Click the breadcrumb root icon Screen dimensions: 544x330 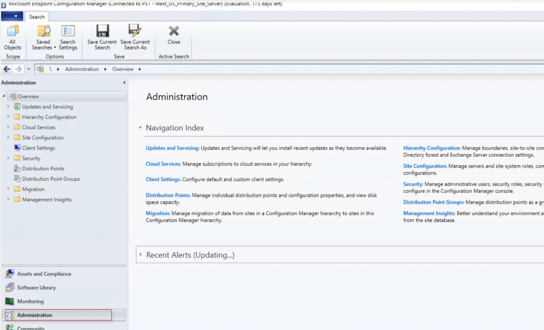[x=40, y=69]
